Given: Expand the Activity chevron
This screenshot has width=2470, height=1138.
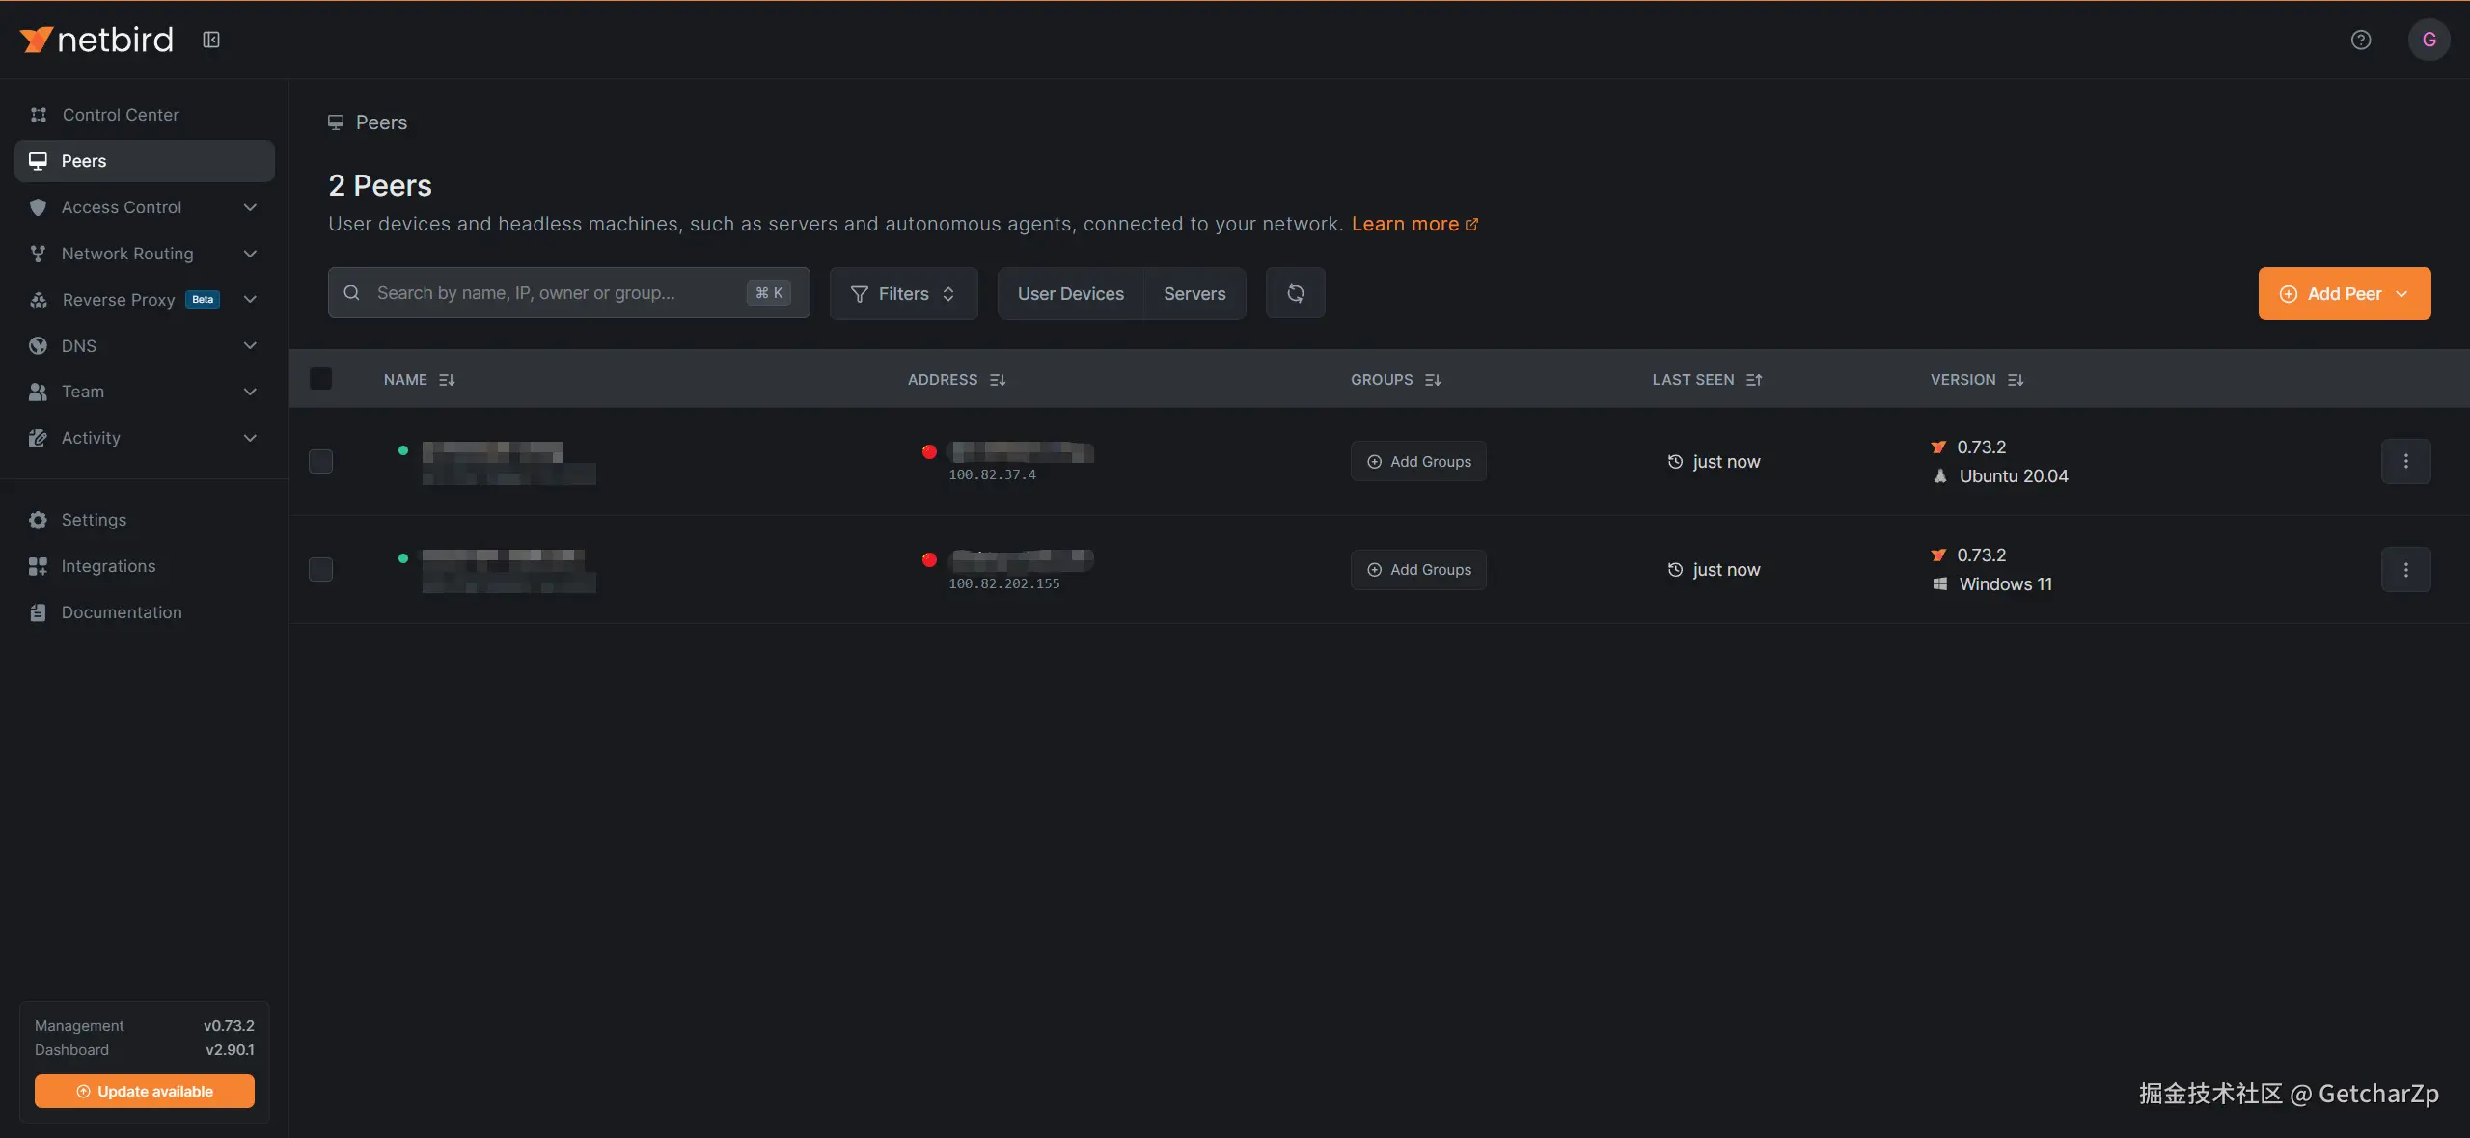Looking at the screenshot, I should [250, 438].
